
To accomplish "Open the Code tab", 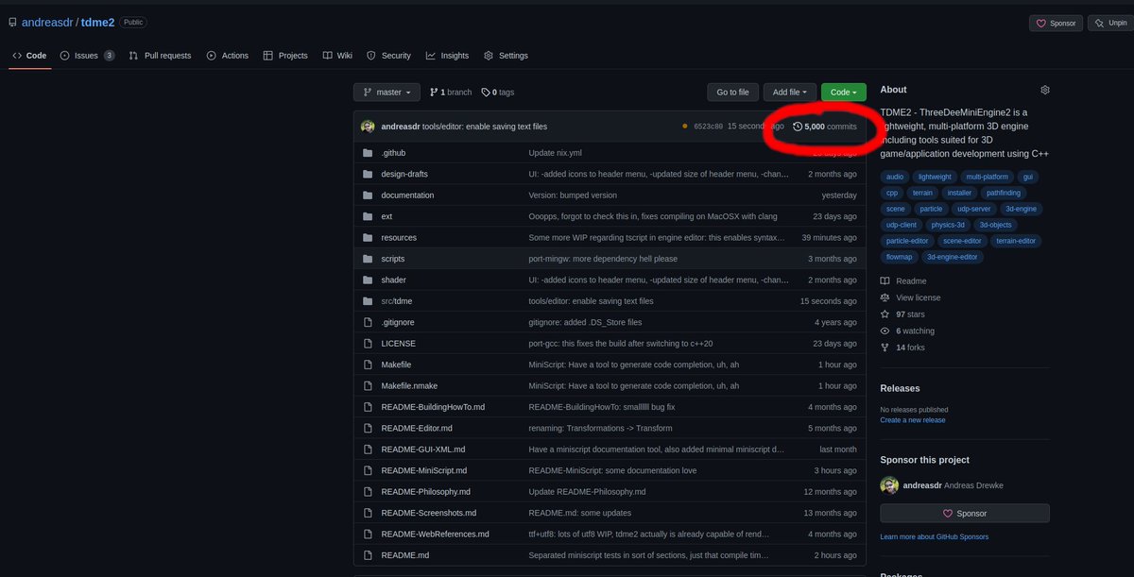I will (x=29, y=56).
